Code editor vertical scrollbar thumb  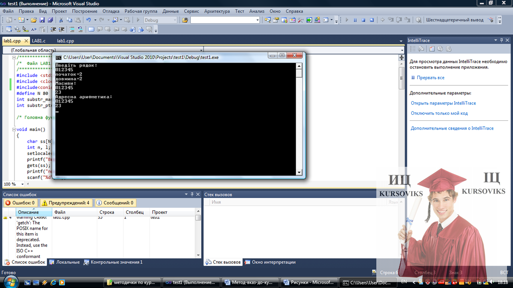(402, 78)
